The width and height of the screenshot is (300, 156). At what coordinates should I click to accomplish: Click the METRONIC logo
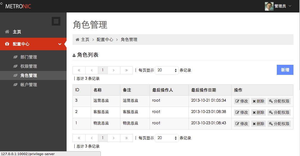(18, 6)
